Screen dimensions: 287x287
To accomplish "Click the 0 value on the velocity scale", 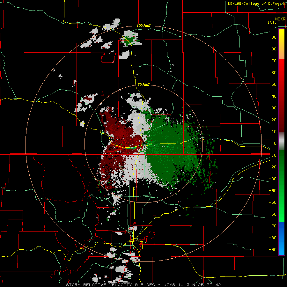I will [275, 143].
